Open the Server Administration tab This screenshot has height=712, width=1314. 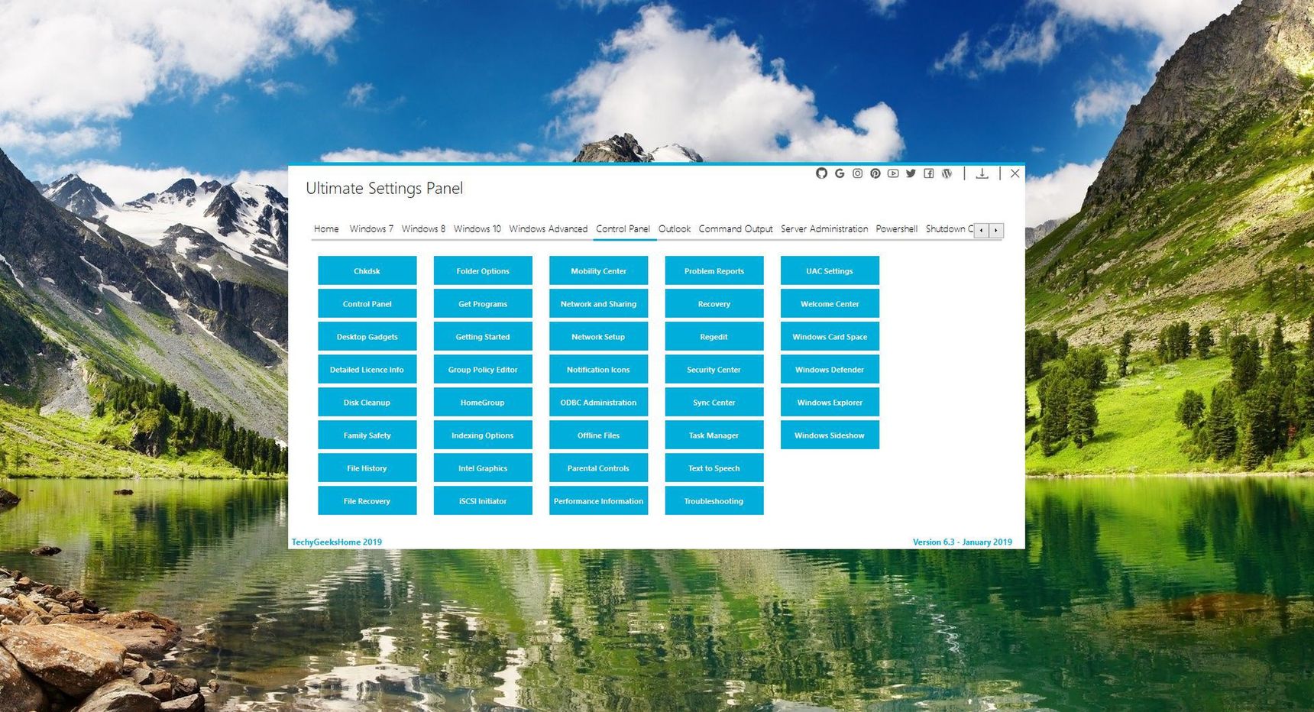point(824,228)
